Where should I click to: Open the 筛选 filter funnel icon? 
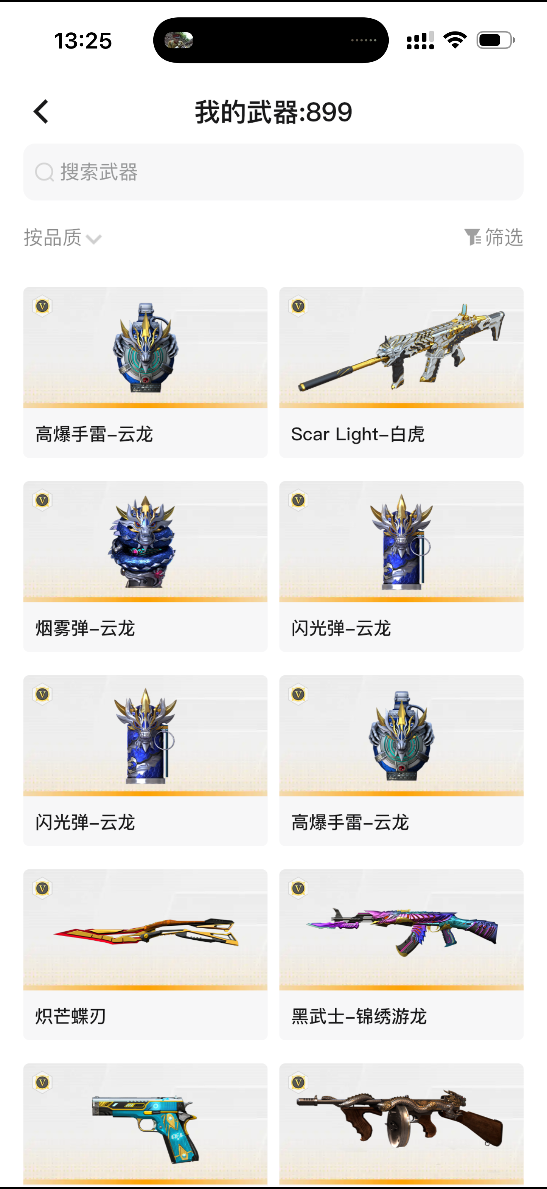(x=472, y=237)
